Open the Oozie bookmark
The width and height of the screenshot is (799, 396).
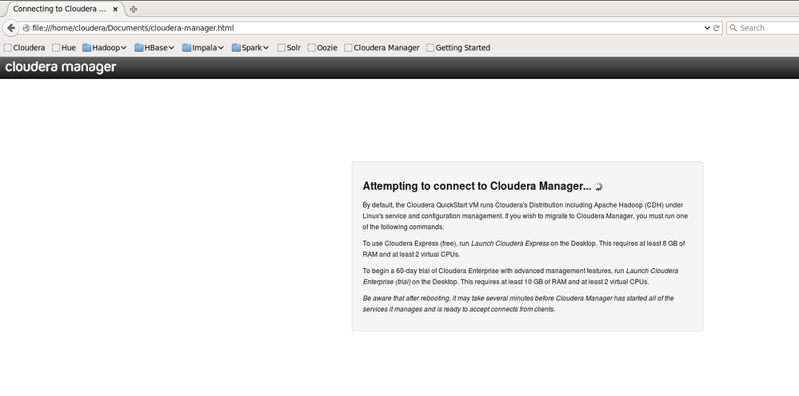(x=322, y=48)
